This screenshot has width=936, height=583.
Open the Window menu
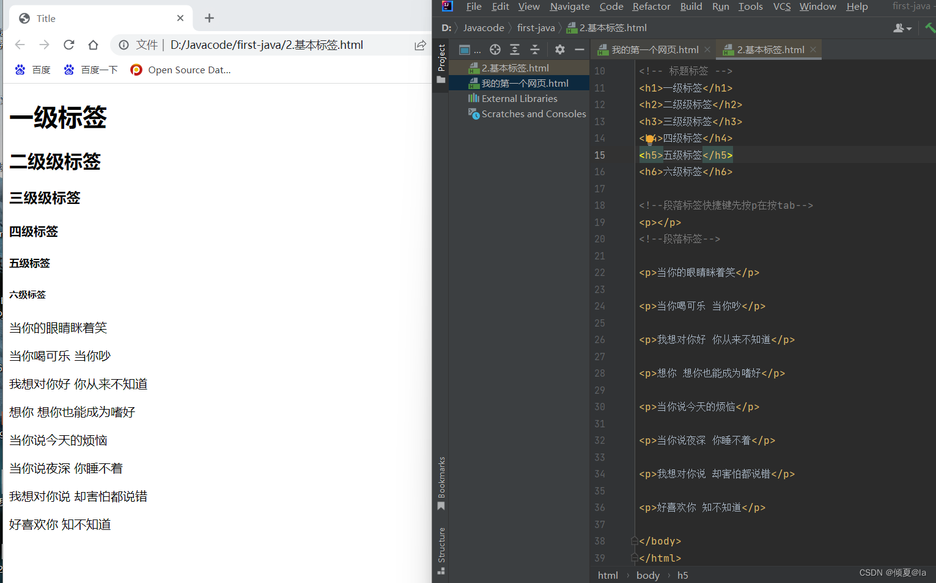[x=817, y=6]
